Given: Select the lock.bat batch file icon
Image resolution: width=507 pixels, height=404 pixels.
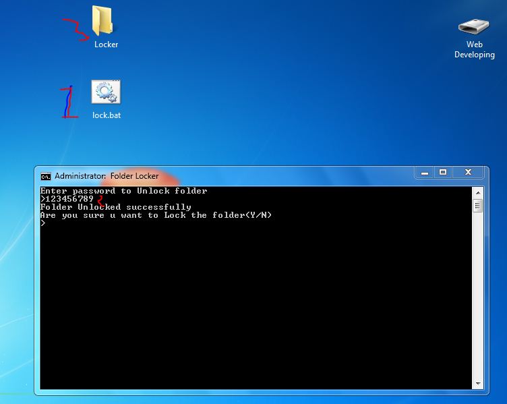Looking at the screenshot, I should (x=106, y=92).
